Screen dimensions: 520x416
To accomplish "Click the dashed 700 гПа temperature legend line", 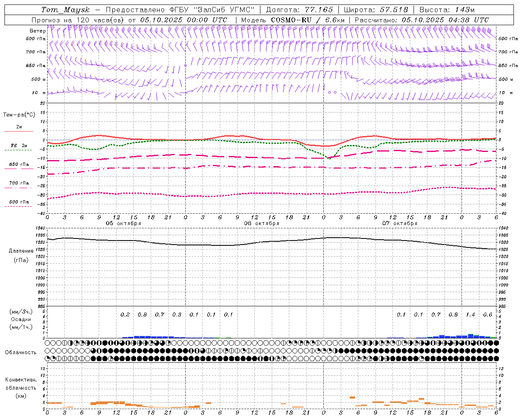I will click(x=19, y=188).
